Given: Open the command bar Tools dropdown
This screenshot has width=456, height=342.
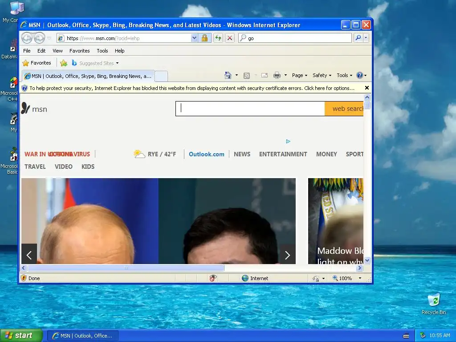Looking at the screenshot, I should point(344,75).
